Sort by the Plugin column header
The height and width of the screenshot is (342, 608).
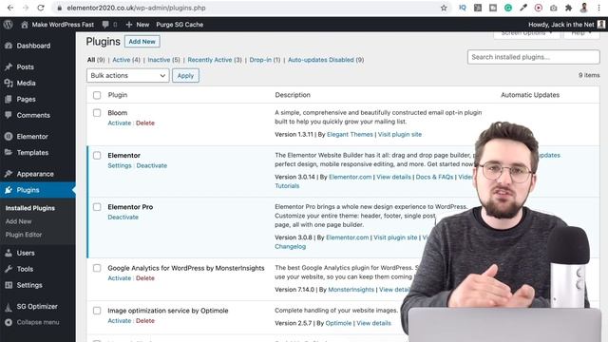click(x=118, y=95)
